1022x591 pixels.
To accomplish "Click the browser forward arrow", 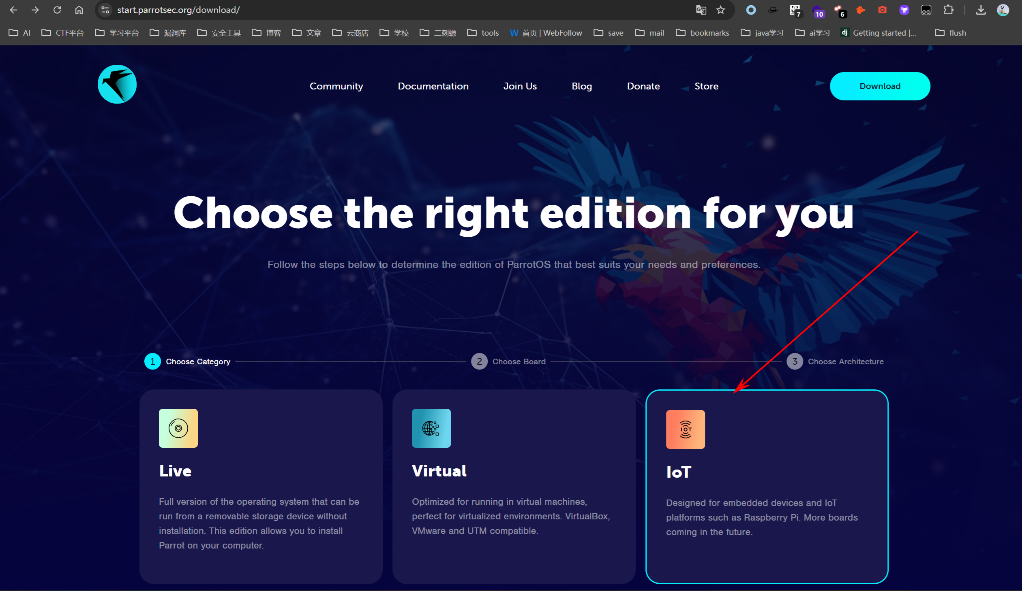I will (x=35, y=10).
